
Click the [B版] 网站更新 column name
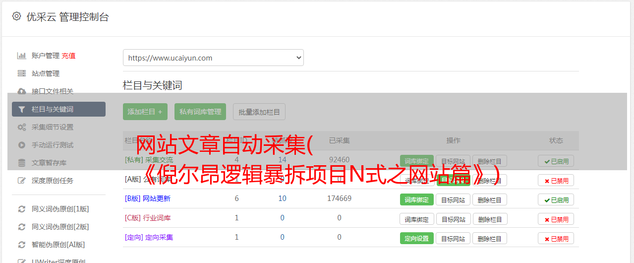(x=148, y=198)
